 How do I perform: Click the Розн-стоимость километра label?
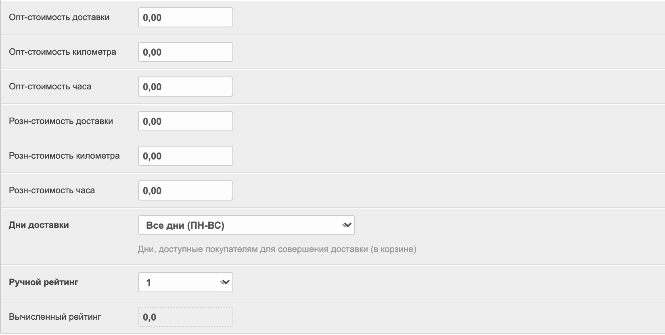tap(64, 156)
